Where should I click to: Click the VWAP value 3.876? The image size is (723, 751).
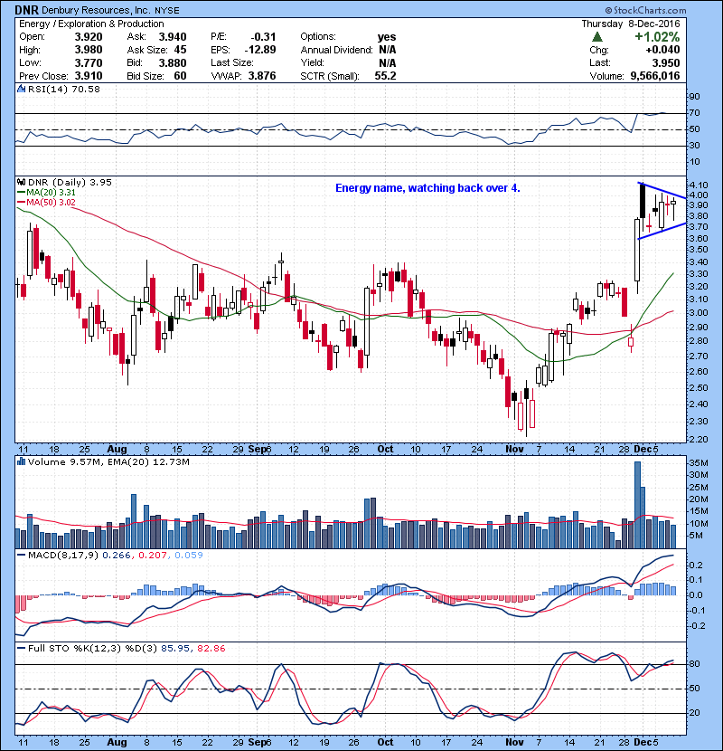coord(262,76)
